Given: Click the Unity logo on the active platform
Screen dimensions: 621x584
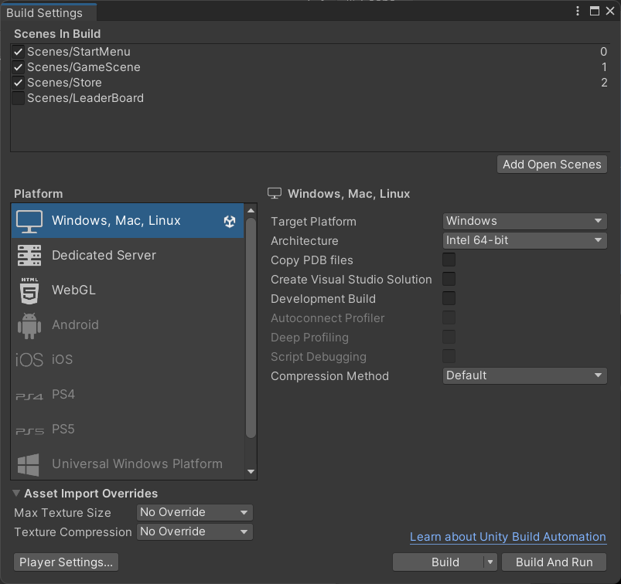Looking at the screenshot, I should coord(230,221).
